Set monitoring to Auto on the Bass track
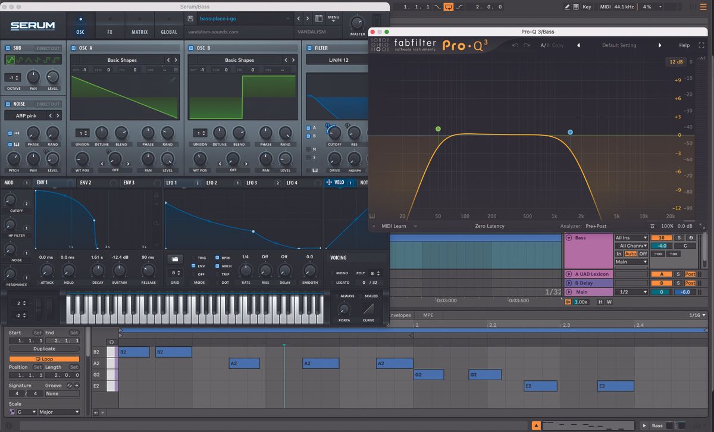 631,253
